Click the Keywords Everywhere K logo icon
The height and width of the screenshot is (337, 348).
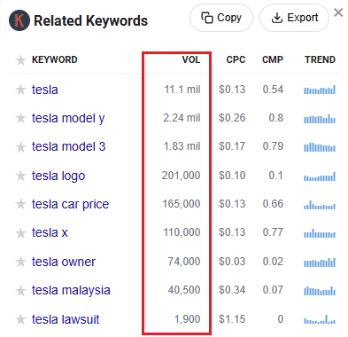pos(19,20)
